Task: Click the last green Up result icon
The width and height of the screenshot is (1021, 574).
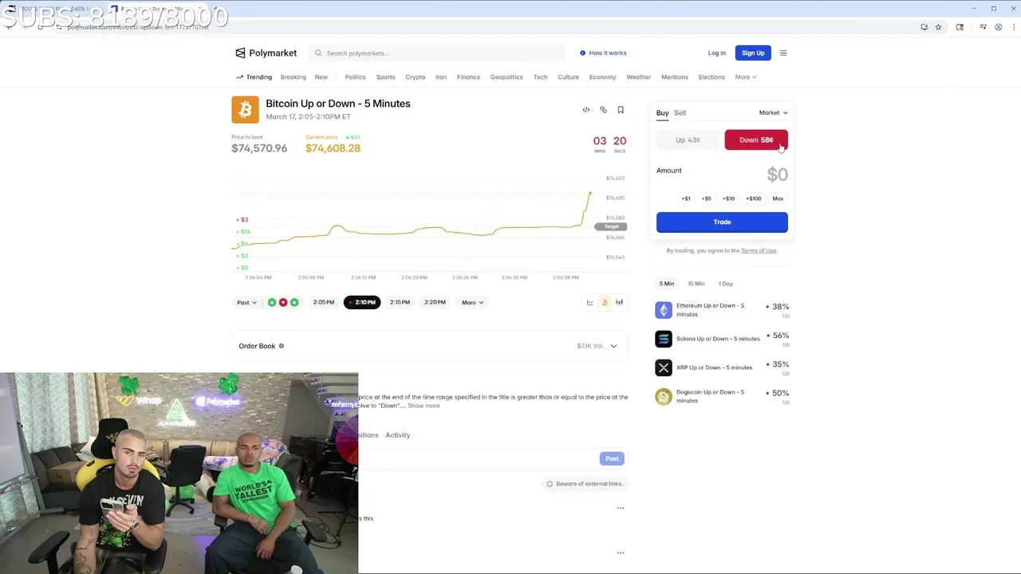Action: [x=294, y=302]
